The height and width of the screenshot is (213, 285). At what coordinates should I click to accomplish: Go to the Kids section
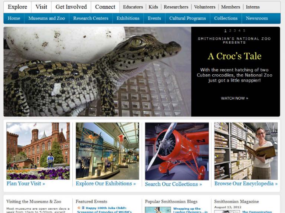pyautogui.click(x=153, y=7)
